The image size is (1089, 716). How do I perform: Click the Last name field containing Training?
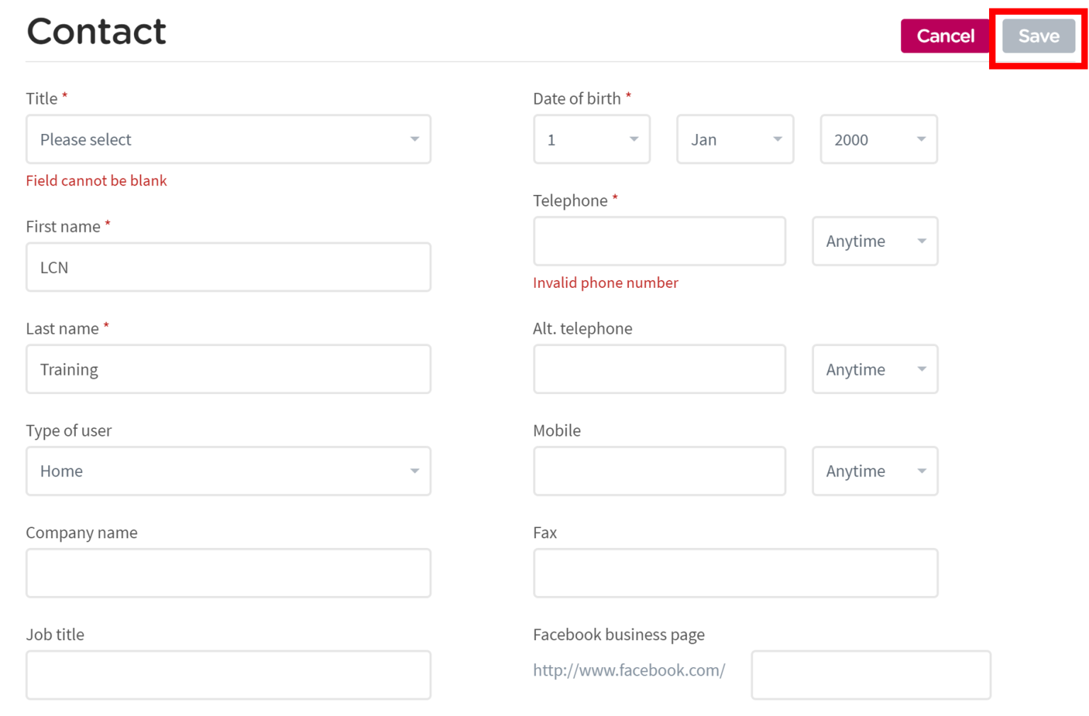point(228,369)
